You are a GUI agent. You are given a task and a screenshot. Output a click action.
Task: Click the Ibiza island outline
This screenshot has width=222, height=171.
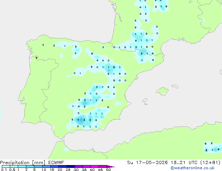[x=145, y=101]
